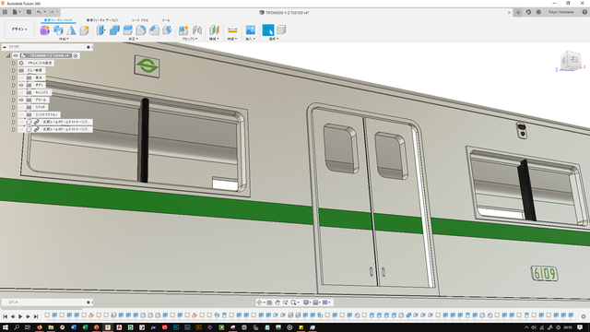The width and height of the screenshot is (590, 332).
Task: Select the Pan hand tool in the navigation bar
Action: click(x=277, y=302)
